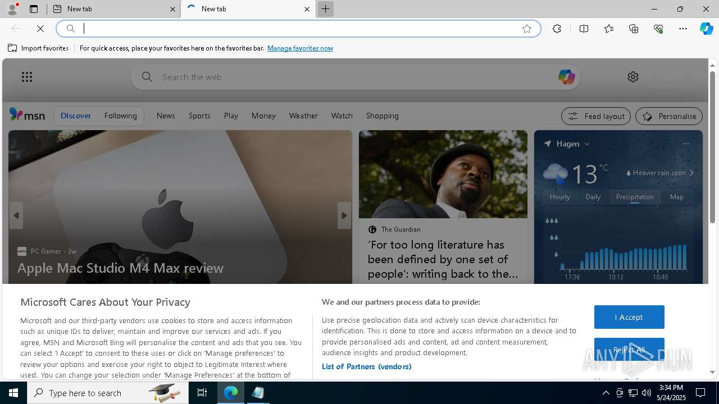719x404 pixels.
Task: Open the Weather section
Action: tap(303, 116)
